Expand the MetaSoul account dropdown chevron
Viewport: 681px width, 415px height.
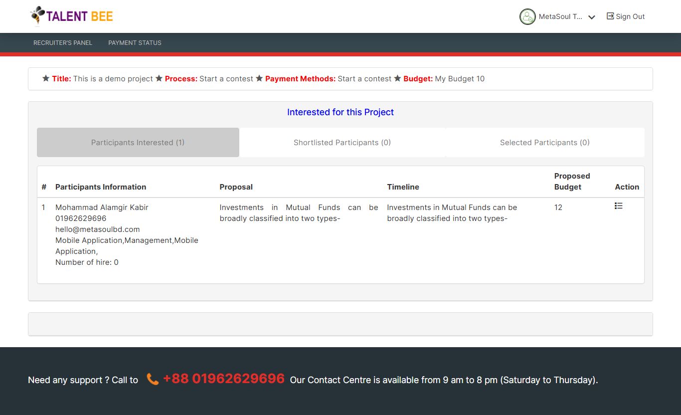click(x=592, y=17)
